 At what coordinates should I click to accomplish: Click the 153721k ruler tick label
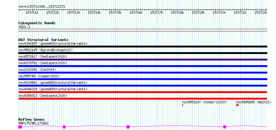(x=240, y=12)
